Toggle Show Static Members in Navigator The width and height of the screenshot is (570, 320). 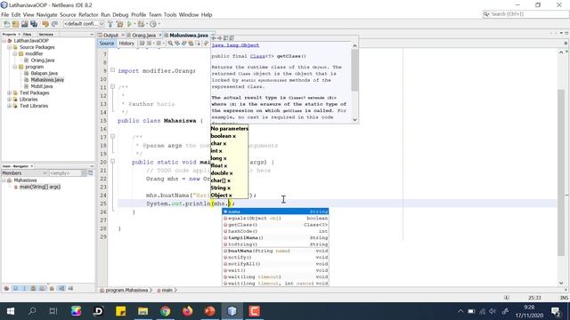[24, 288]
